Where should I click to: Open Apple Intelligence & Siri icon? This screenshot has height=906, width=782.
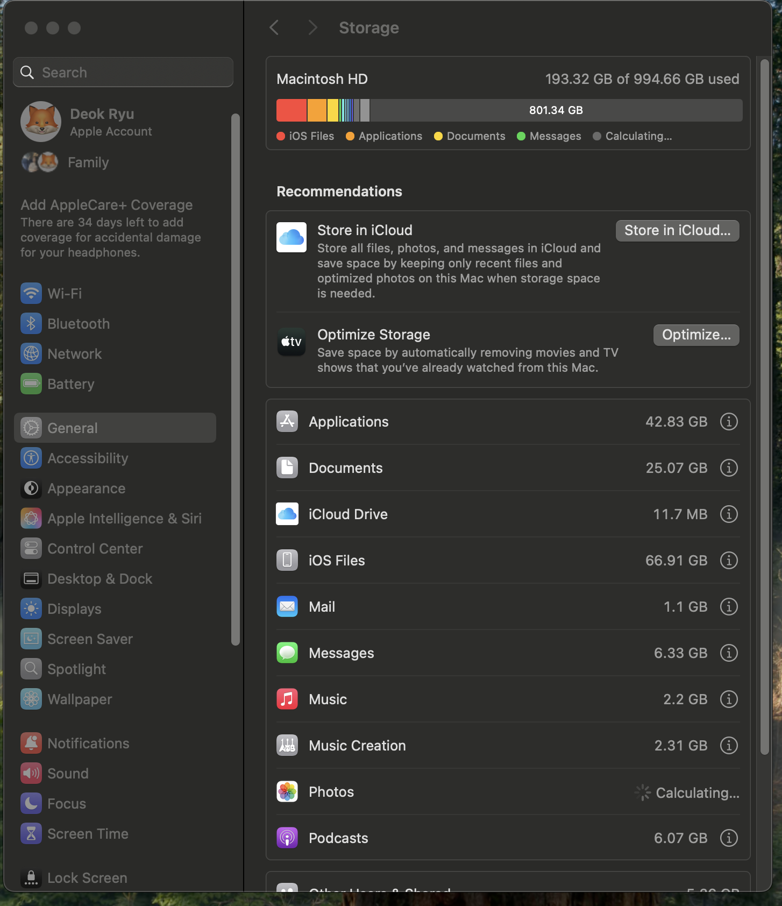[31, 518]
